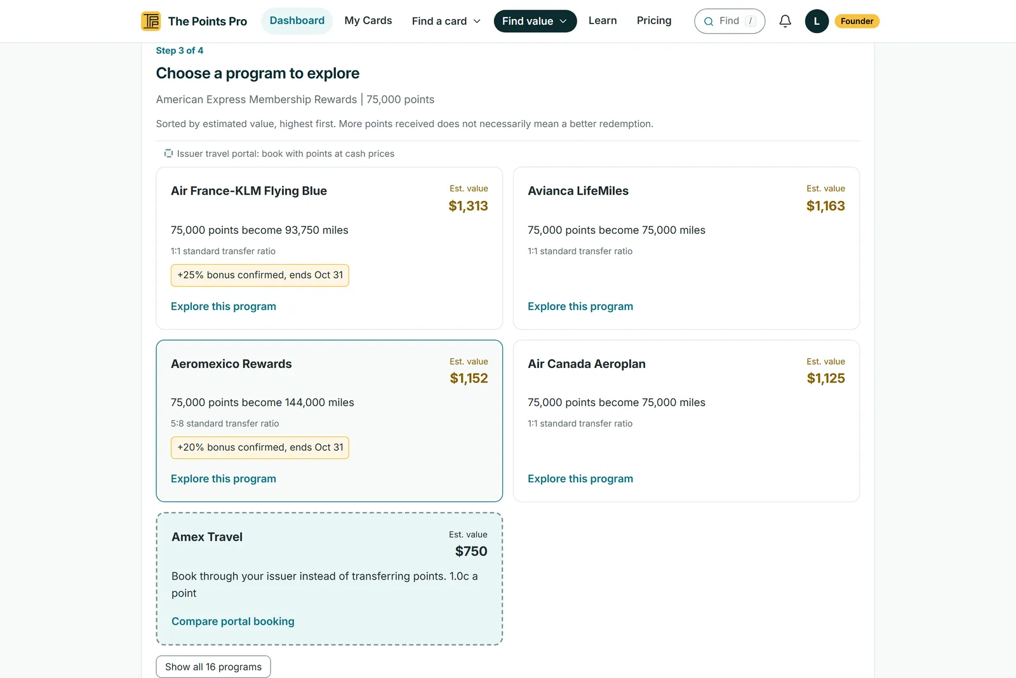The height and width of the screenshot is (678, 1016).
Task: Click the 5:8 standard transfer ratio text
Action: click(225, 423)
